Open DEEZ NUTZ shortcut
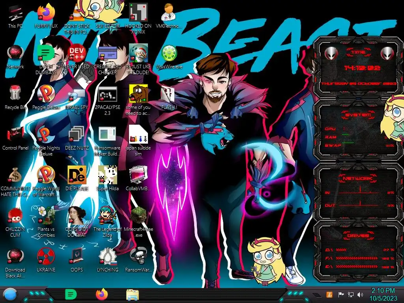This screenshot has height=303, width=404. (x=77, y=138)
